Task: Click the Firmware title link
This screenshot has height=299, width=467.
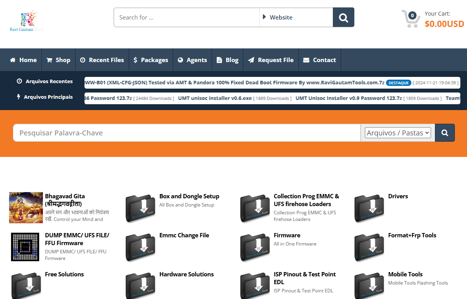Action: click(x=287, y=235)
